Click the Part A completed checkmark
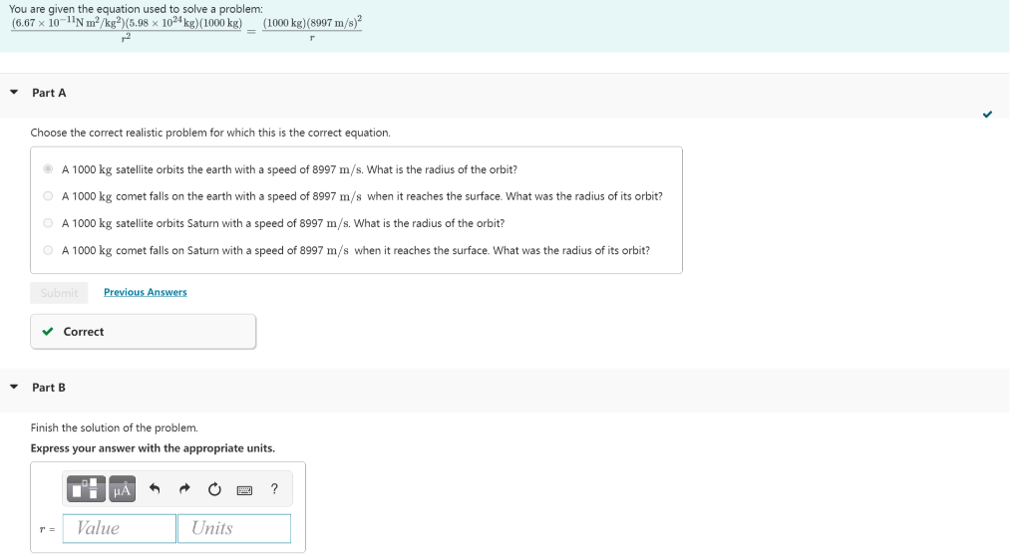The image size is (1021, 556). click(987, 115)
